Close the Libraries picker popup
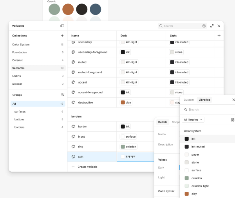This screenshot has height=198, width=235. coord(233,100)
